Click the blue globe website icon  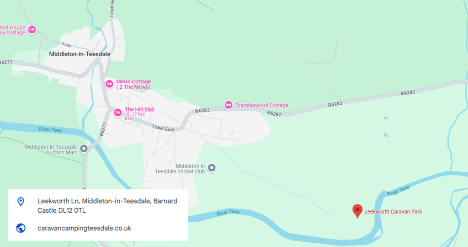tap(21, 228)
